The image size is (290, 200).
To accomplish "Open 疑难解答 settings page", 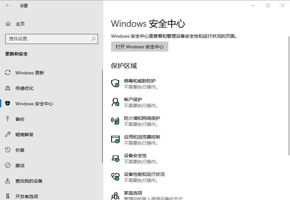I will tap(25, 135).
